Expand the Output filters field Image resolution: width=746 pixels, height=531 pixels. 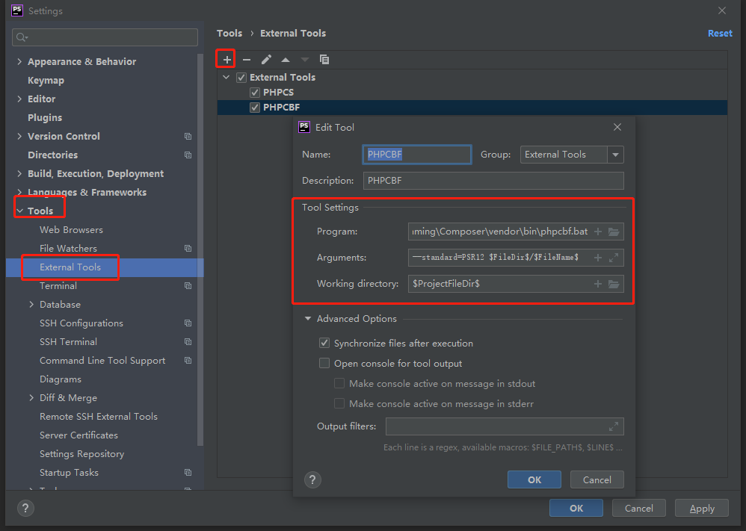[614, 426]
